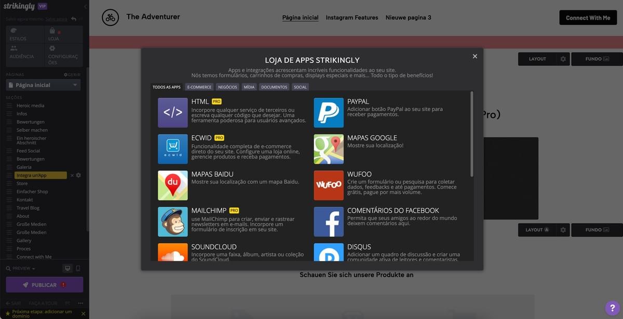Delete the Integra un'App section
Viewport: 623px width, 319px height.
72,176
